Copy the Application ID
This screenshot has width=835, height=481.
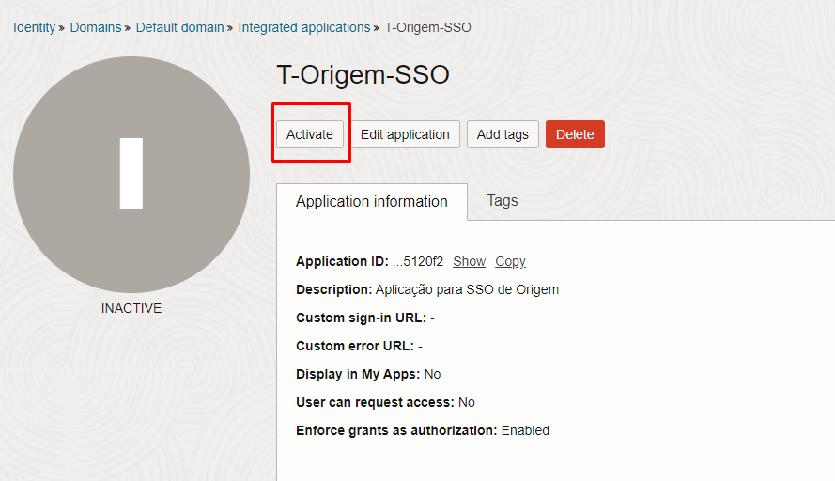[510, 261]
